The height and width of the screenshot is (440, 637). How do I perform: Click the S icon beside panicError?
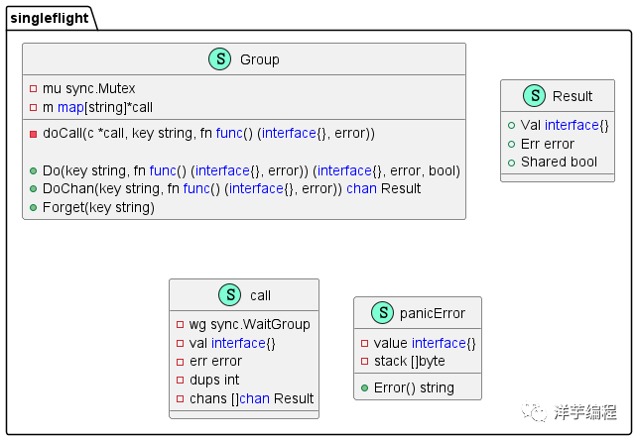(381, 313)
